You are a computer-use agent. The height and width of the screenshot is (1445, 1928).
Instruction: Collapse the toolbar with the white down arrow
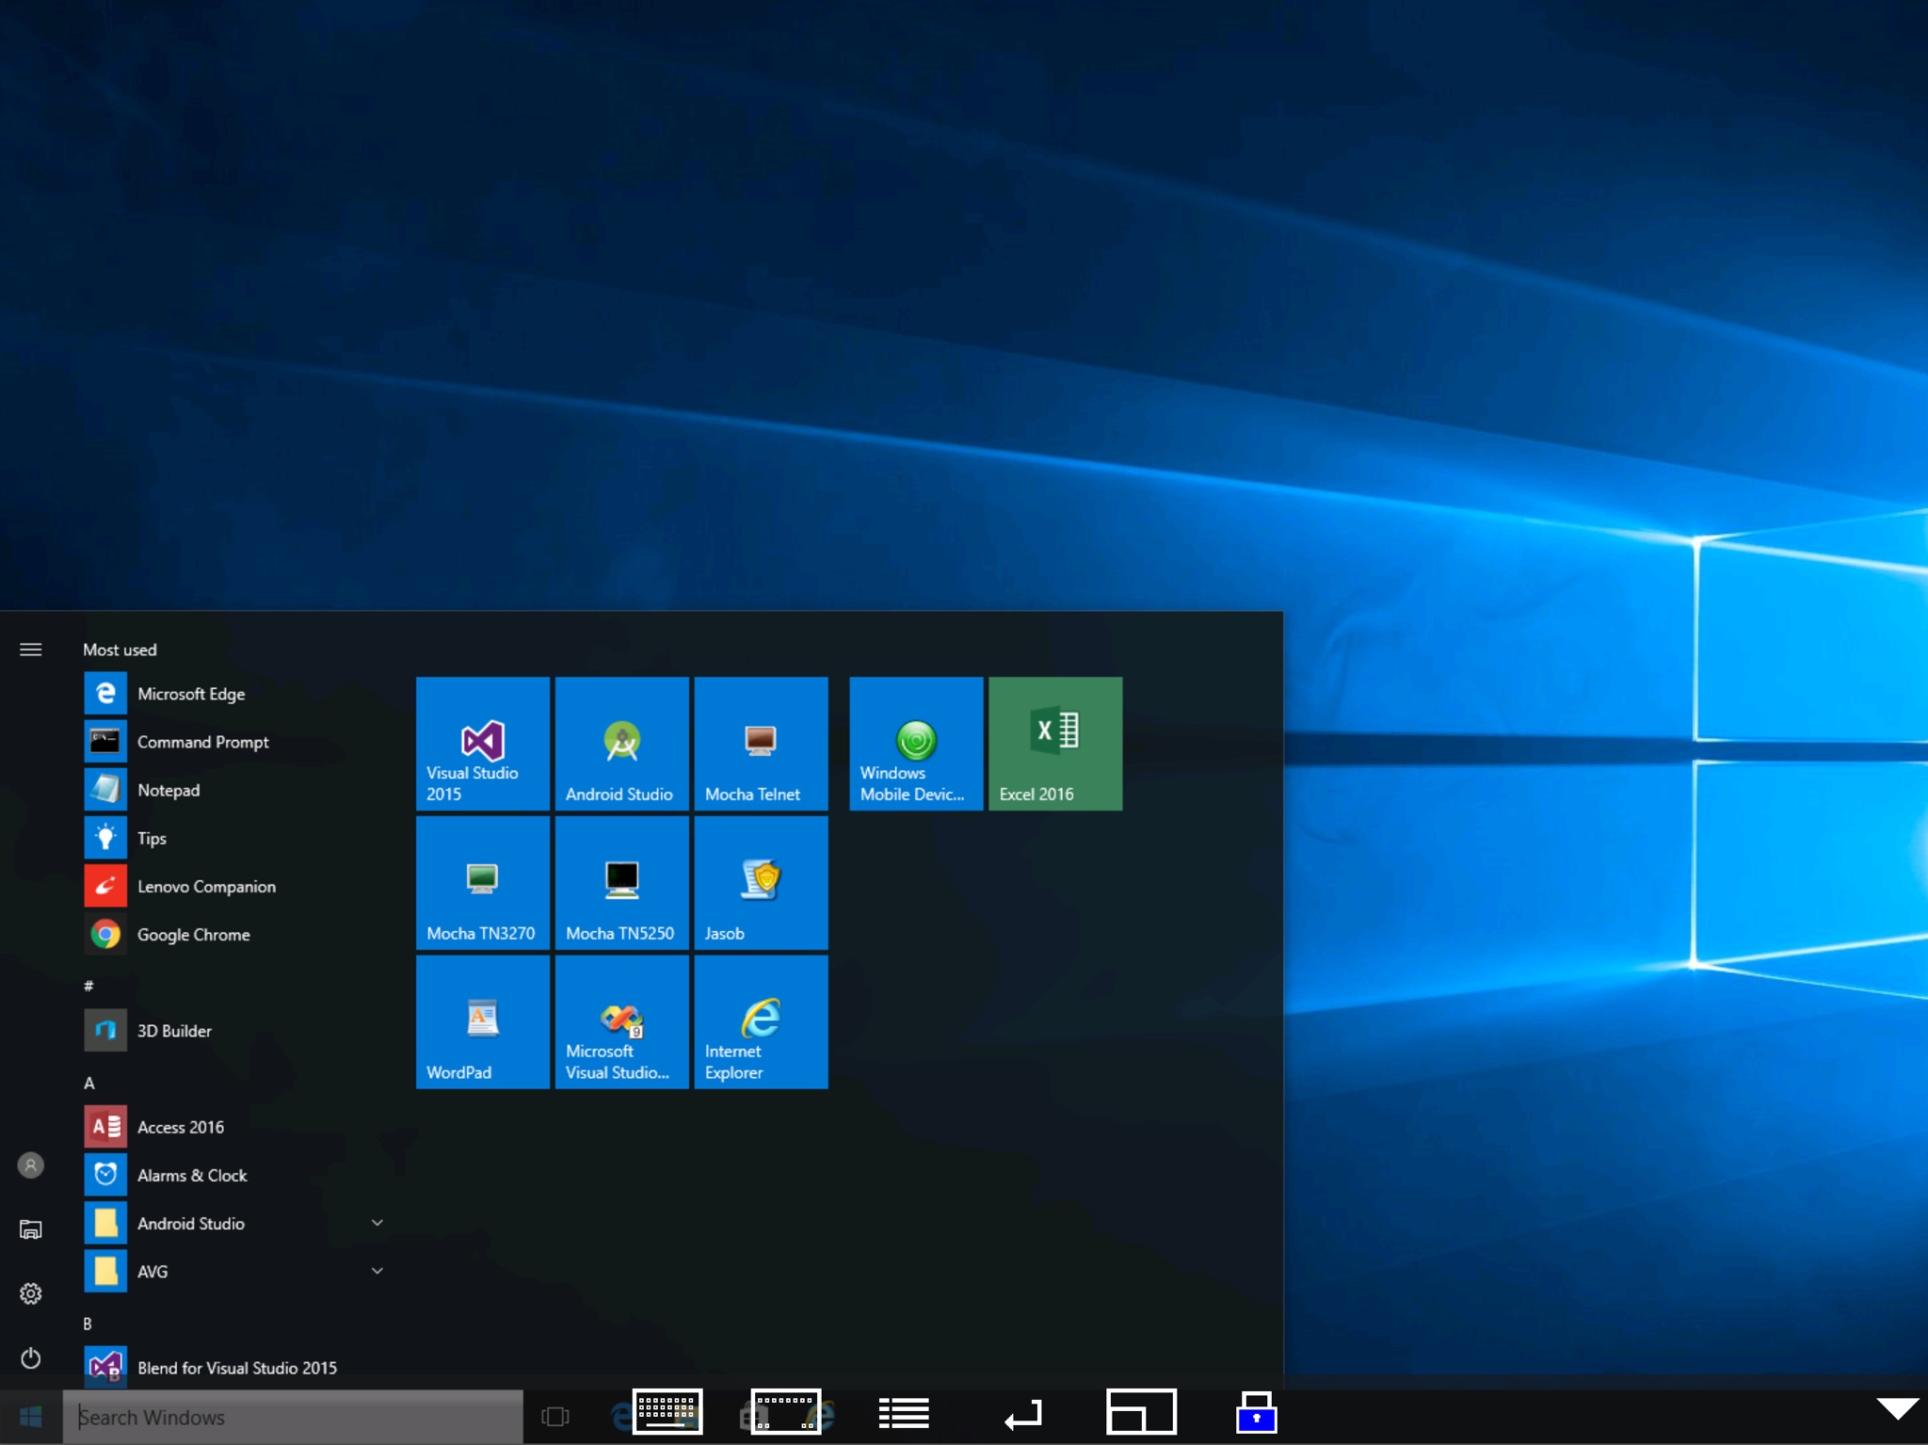pos(1897,1408)
